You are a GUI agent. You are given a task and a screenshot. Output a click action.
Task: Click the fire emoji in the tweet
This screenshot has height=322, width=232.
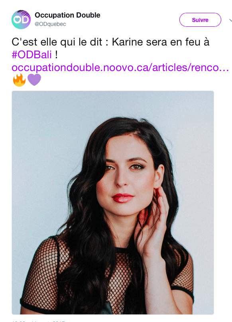click(19, 80)
